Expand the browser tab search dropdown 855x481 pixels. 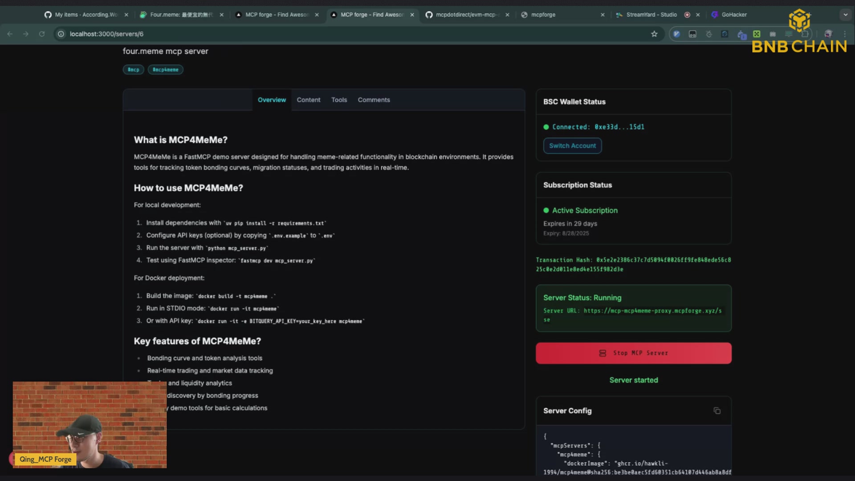(845, 15)
